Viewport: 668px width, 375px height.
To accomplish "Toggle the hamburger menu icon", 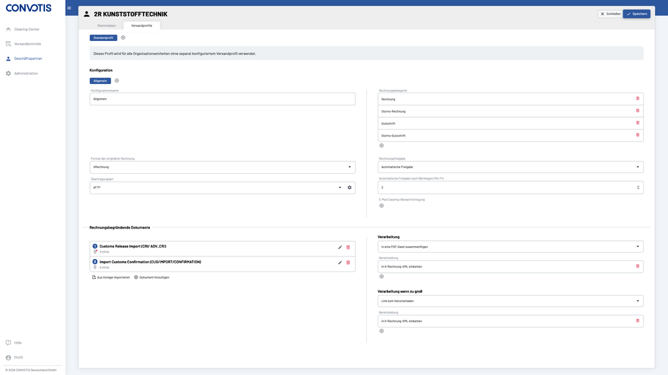I will coord(69,8).
